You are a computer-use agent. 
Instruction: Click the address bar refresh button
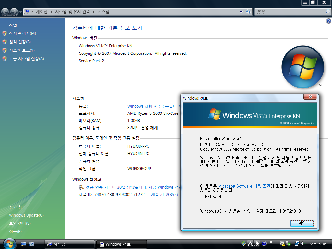coord(248,12)
